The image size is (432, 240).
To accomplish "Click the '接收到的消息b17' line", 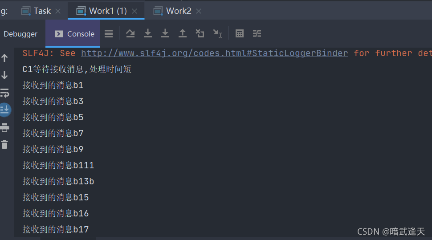I will click(x=55, y=229).
